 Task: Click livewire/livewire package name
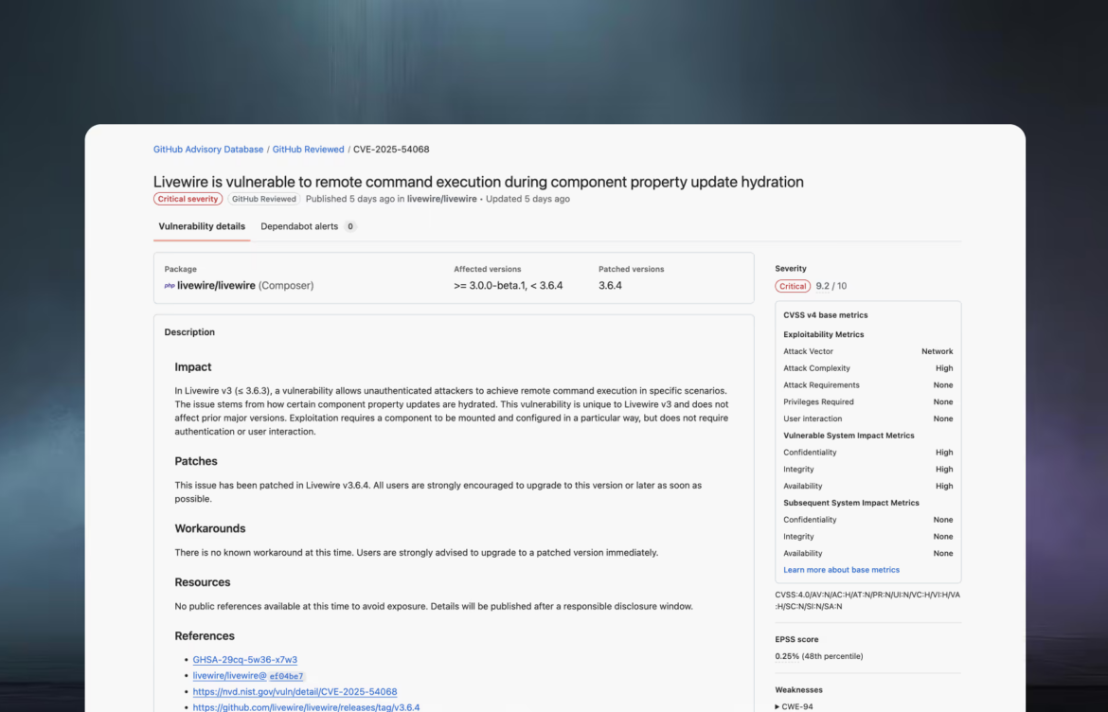point(216,286)
